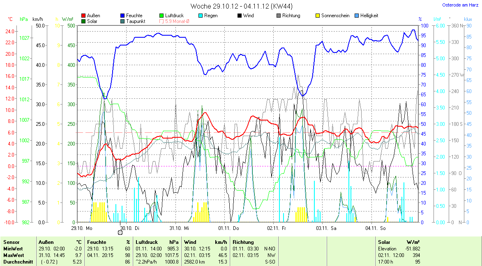Click the black Wind legend swatch

pos(240,16)
